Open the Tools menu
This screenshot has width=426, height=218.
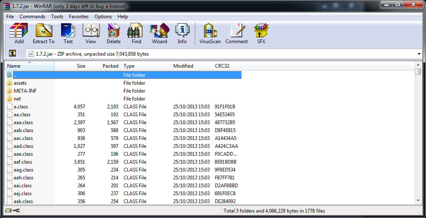coord(57,17)
